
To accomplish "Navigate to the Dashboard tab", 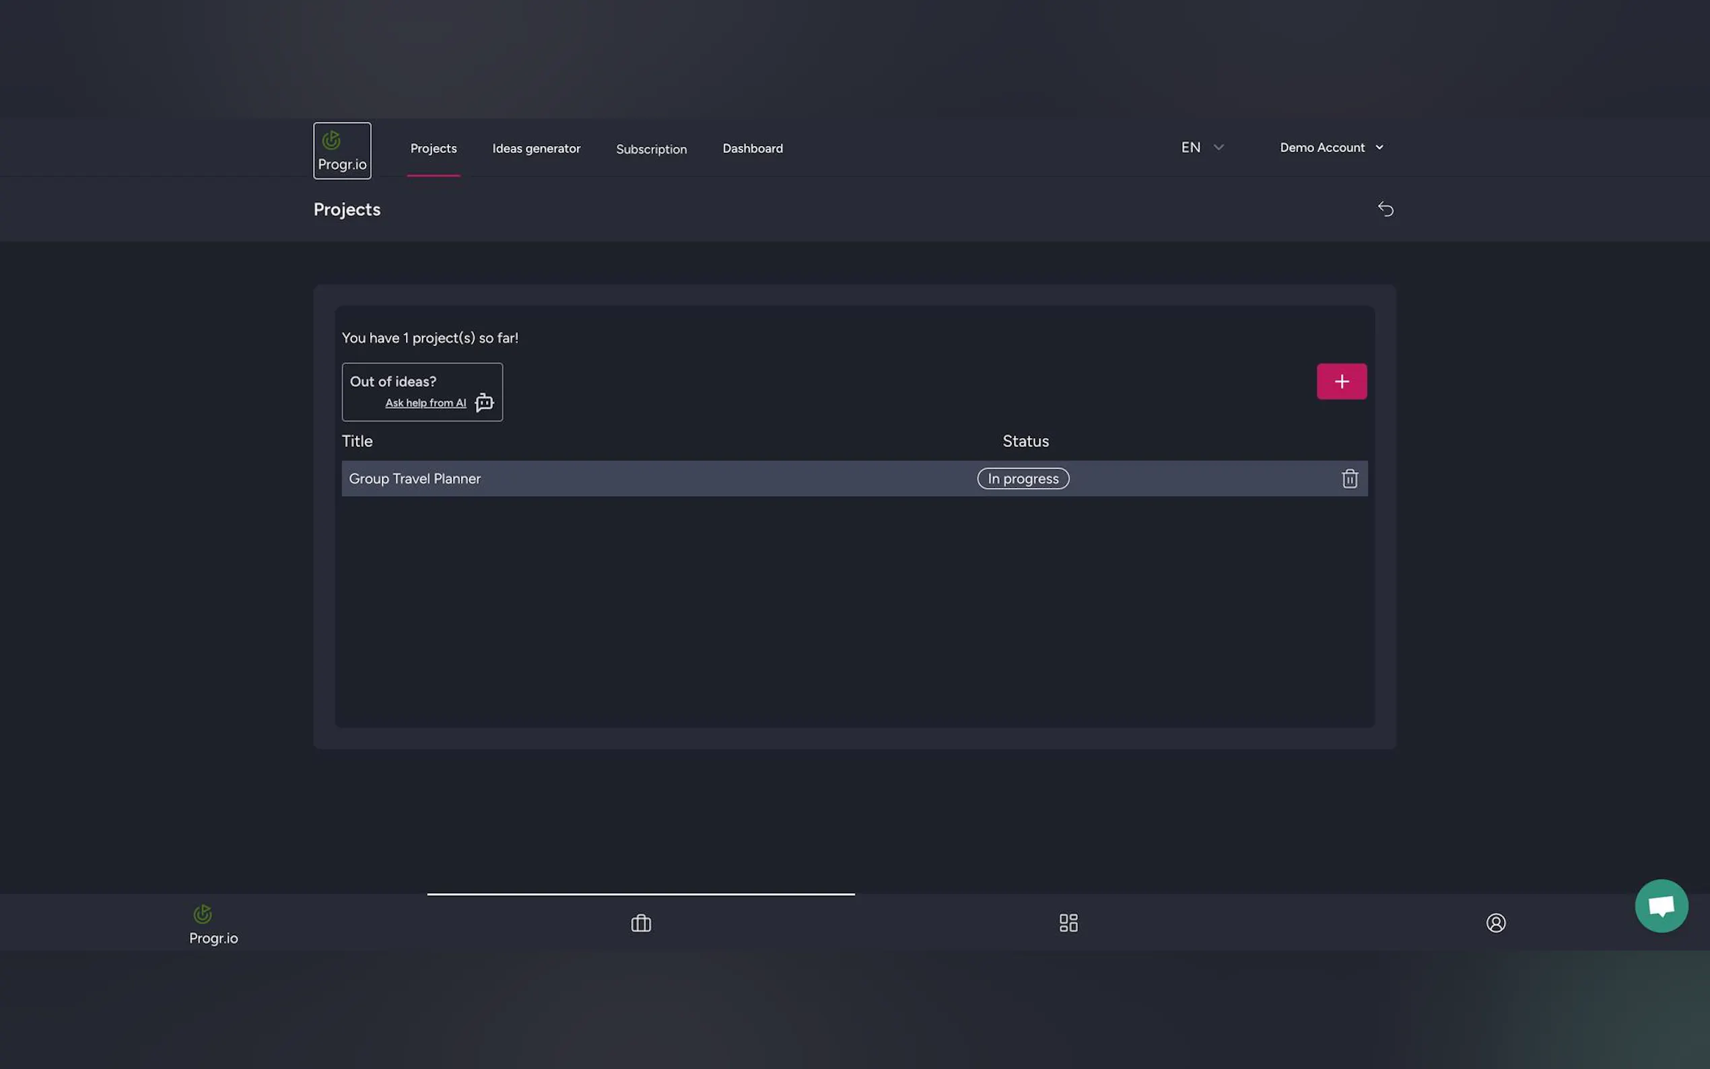I will 752,149.
